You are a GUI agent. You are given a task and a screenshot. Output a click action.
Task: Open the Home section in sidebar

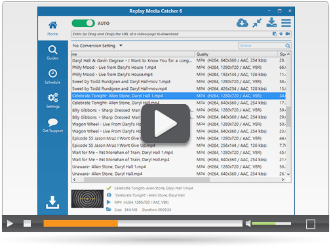click(52, 28)
